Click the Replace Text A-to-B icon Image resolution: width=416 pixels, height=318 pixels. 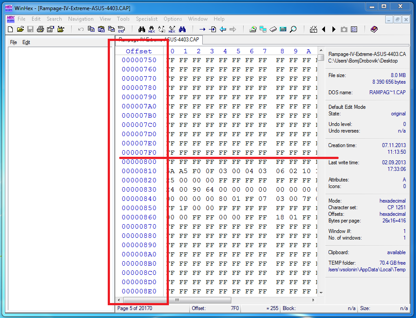click(x=162, y=29)
